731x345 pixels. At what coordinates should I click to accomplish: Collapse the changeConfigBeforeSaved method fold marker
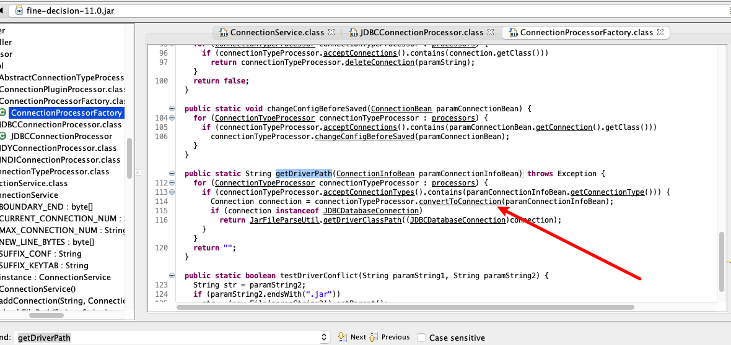click(x=172, y=108)
